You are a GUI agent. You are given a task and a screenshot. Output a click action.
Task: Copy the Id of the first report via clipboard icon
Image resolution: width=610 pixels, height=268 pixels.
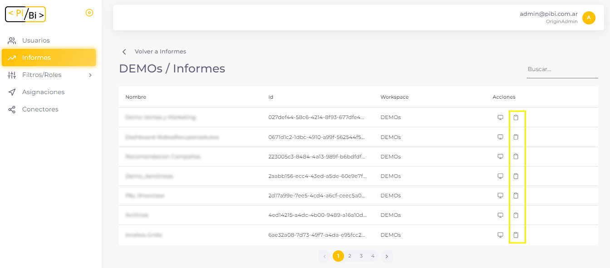pos(517,117)
